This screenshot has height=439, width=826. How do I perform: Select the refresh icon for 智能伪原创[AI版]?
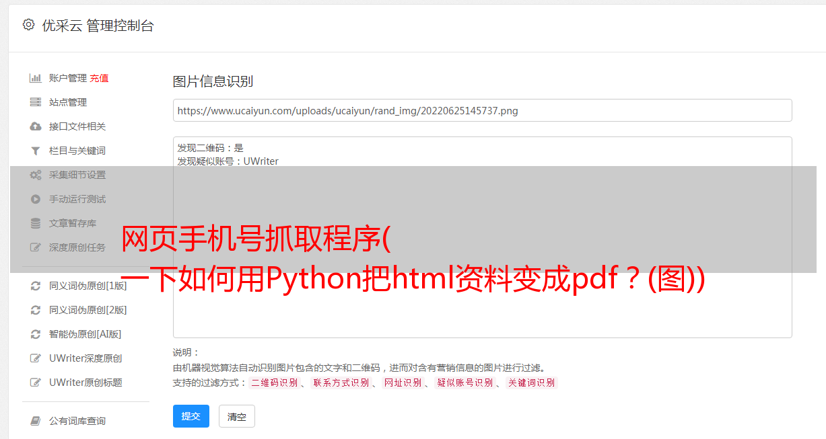point(36,334)
